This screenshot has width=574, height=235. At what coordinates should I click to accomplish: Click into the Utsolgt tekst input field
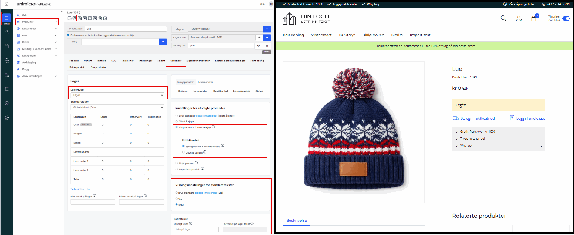pos(196,230)
